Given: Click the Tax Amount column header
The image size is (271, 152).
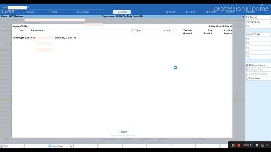Looking at the screenshot, I should pos(208,32).
